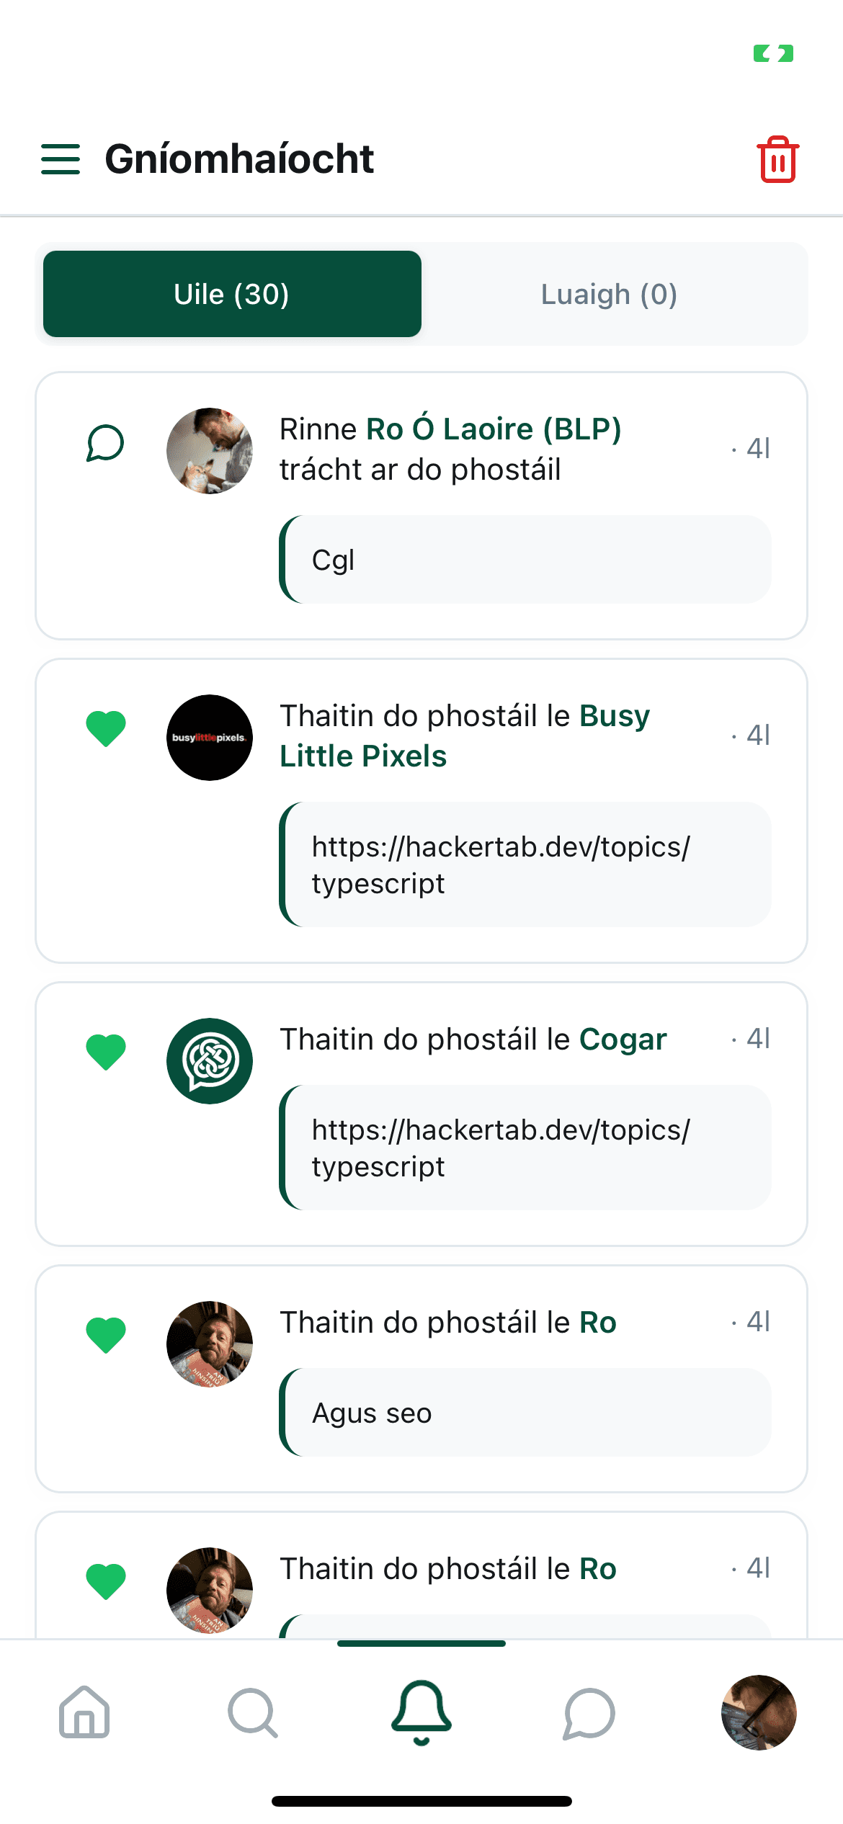
Task: Tap the comment icon on first notification
Action: (105, 443)
